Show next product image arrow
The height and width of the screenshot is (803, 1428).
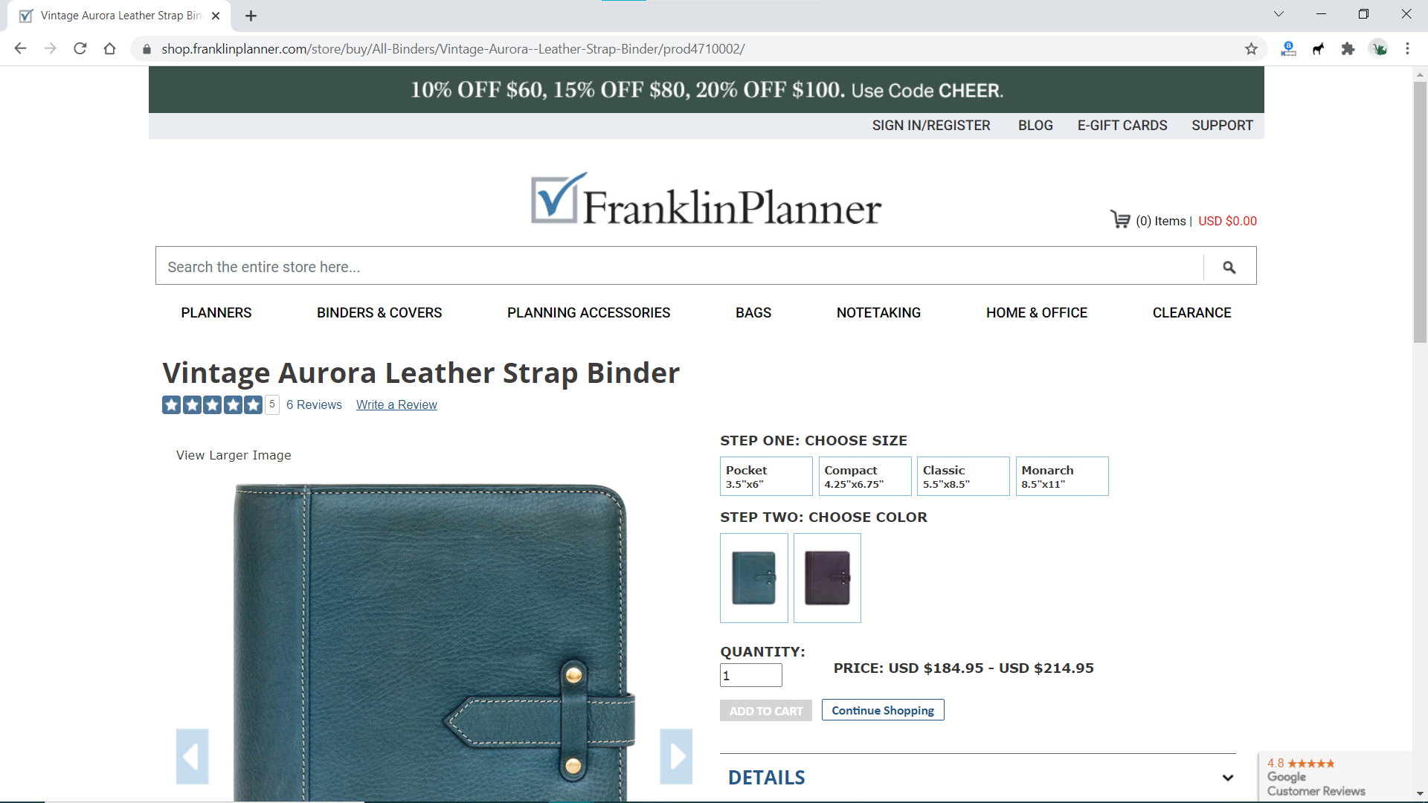point(676,756)
